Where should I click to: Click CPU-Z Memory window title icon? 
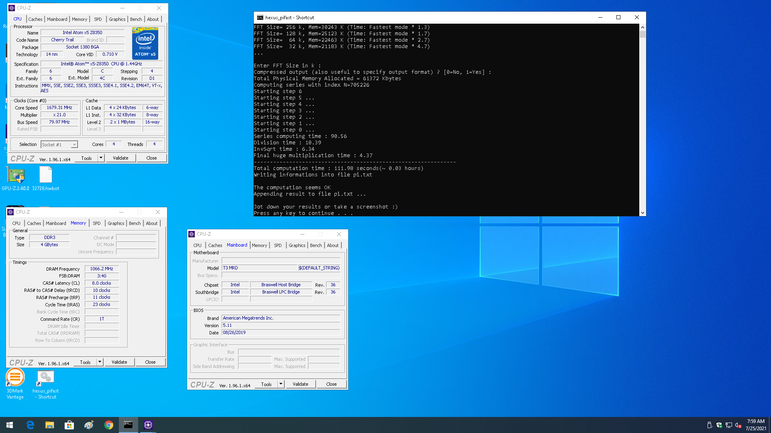tap(10, 212)
